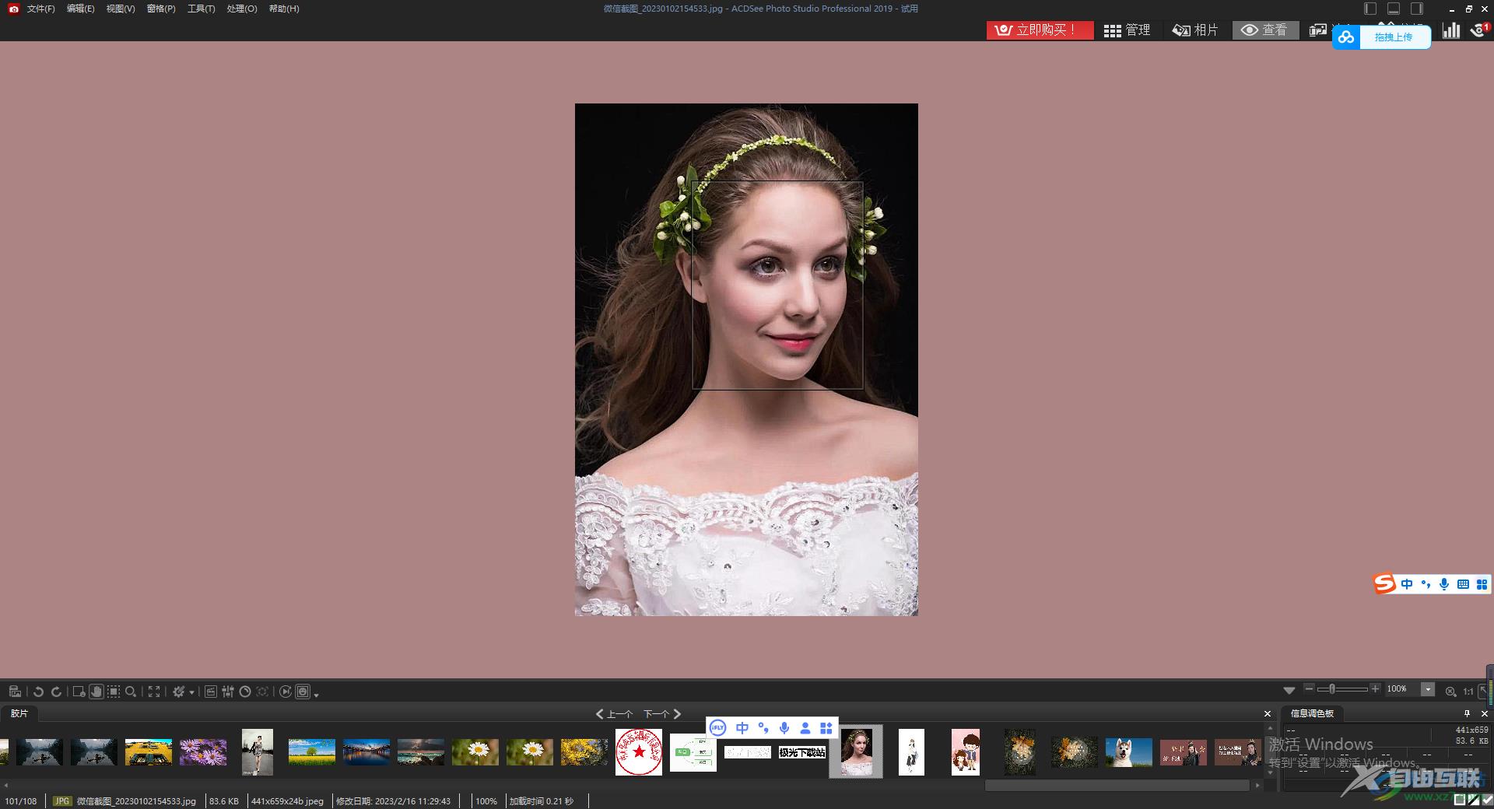This screenshot has width=1494, height=809.
Task: Open the 帮助(H) menu
Action: [284, 9]
